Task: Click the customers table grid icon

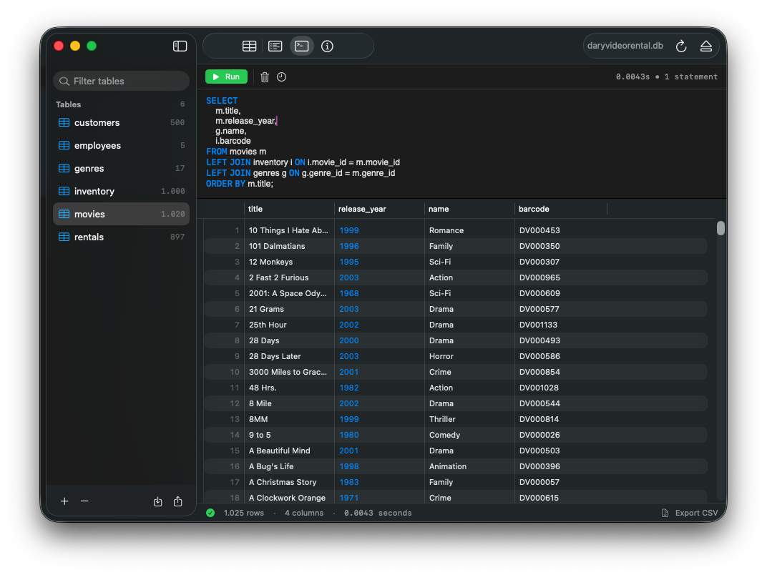Action: 64,123
